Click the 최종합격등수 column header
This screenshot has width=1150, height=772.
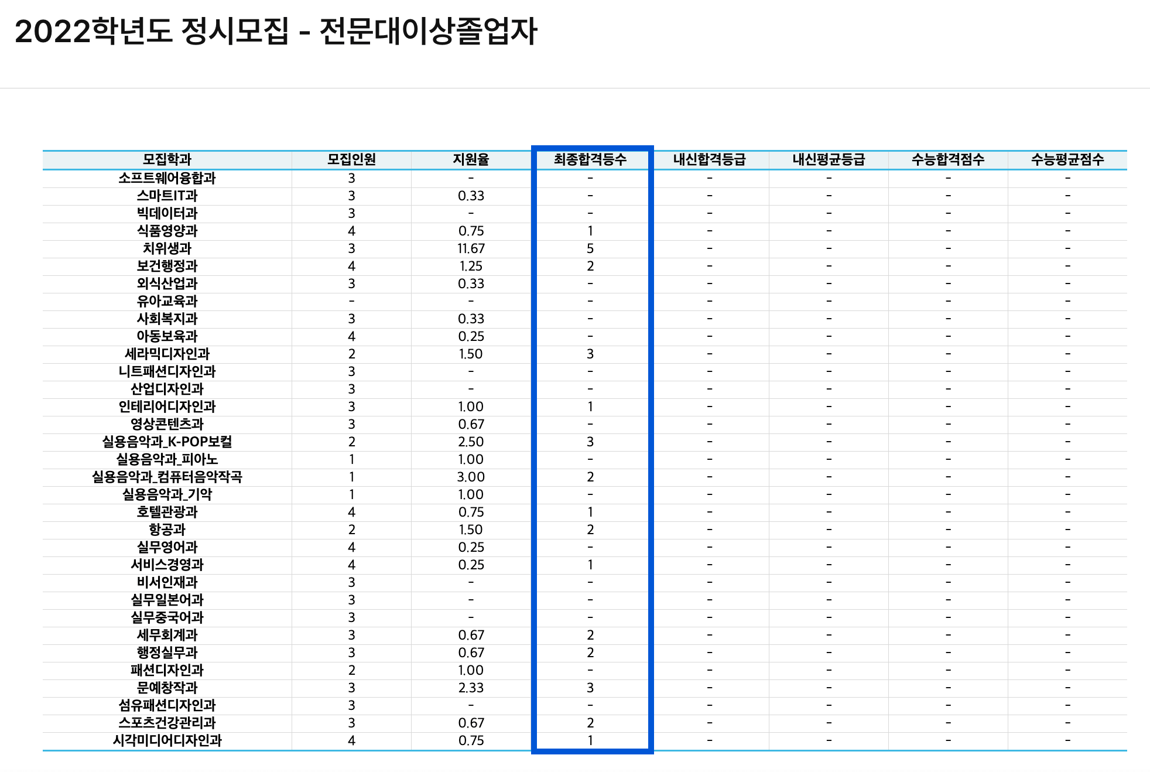point(590,159)
